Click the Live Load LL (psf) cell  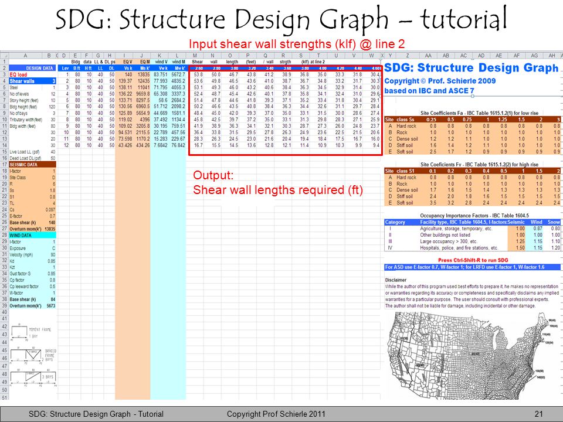[25, 152]
